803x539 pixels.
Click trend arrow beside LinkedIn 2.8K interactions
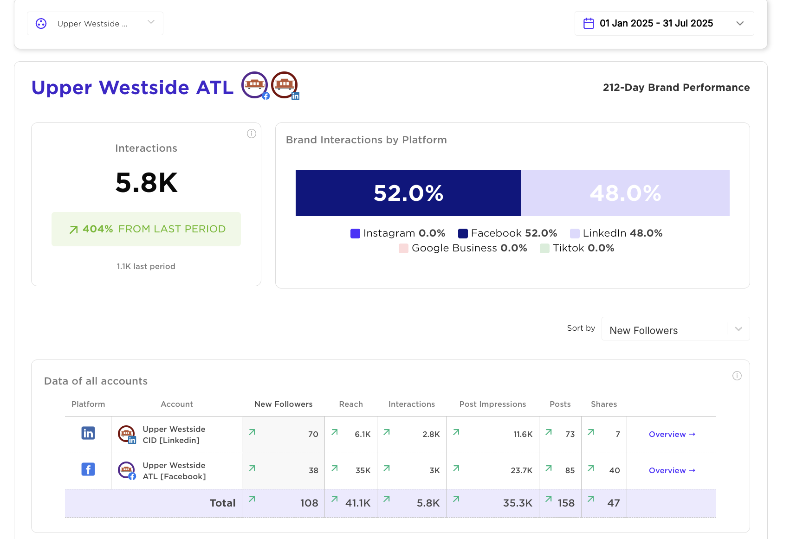387,432
